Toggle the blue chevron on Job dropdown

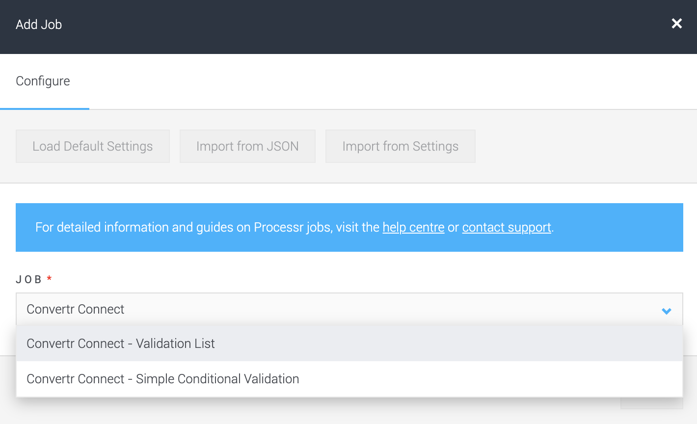pos(666,311)
